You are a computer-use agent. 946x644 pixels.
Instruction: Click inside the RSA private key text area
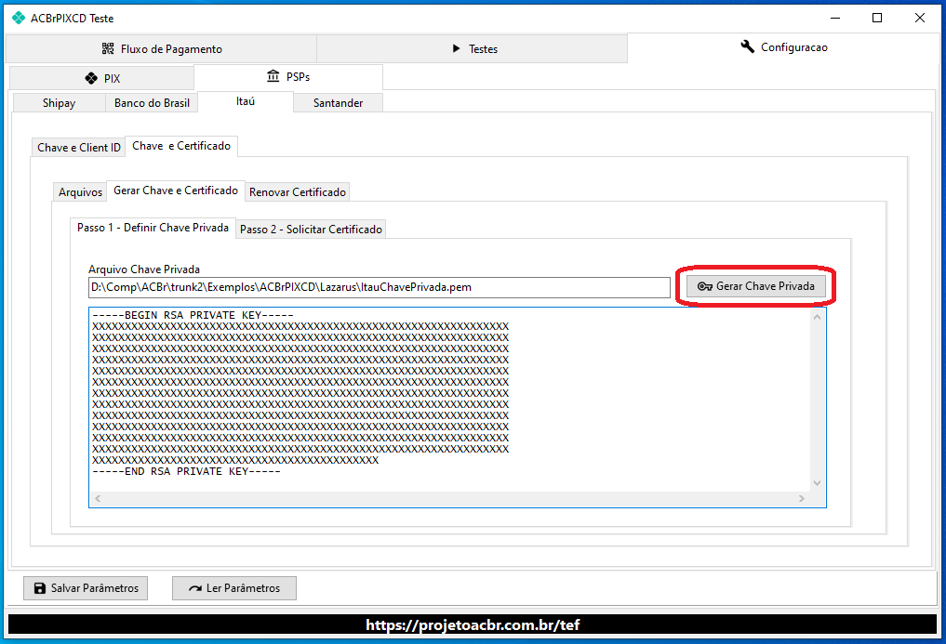point(450,400)
